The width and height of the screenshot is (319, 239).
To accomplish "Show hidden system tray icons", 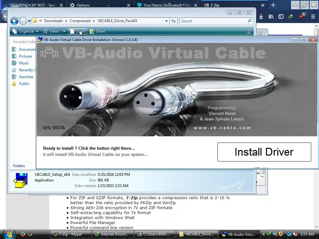I will coord(264,234).
